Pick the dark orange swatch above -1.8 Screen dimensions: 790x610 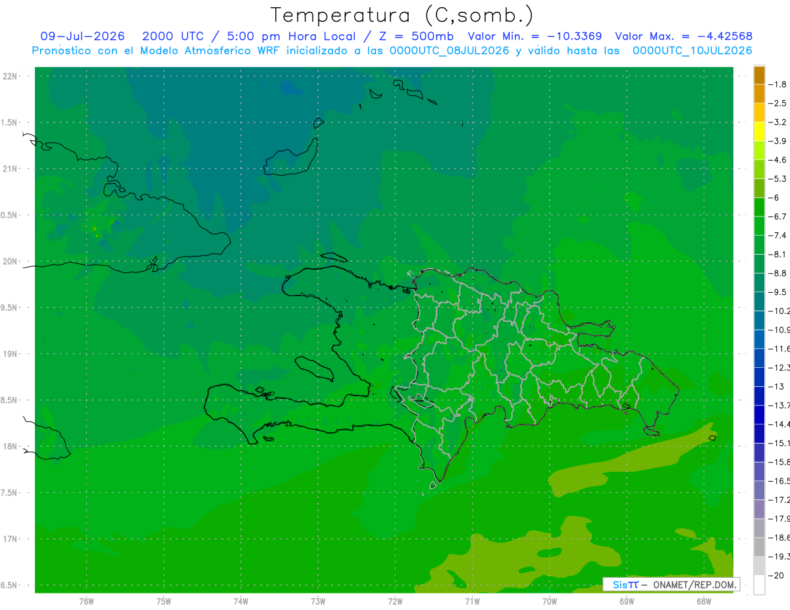click(x=759, y=75)
